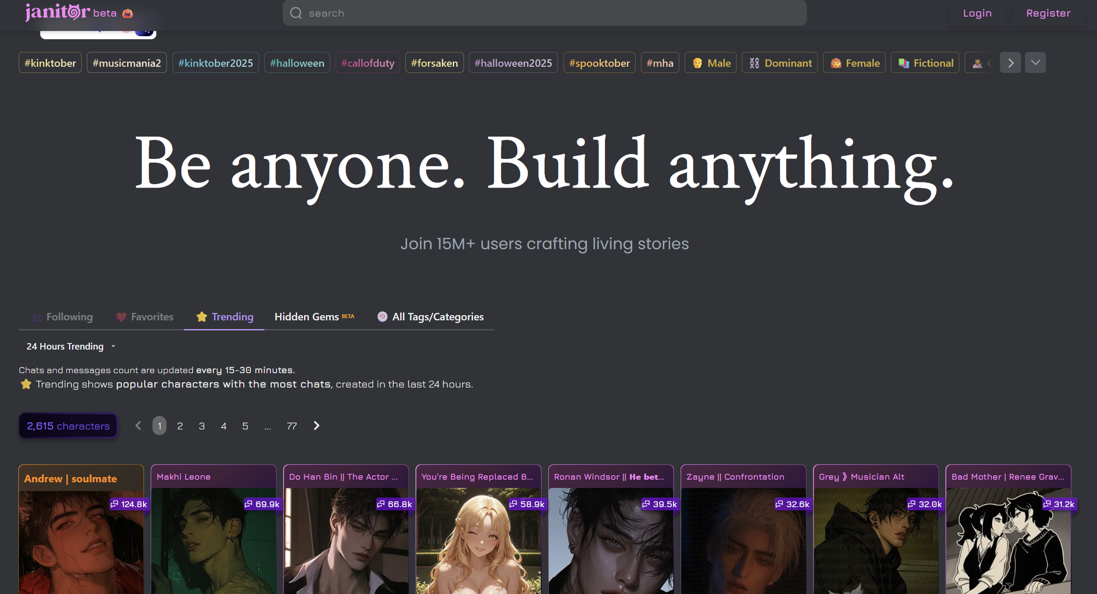Select the #callofduty pink tag chip
The image size is (1097, 594).
368,63
